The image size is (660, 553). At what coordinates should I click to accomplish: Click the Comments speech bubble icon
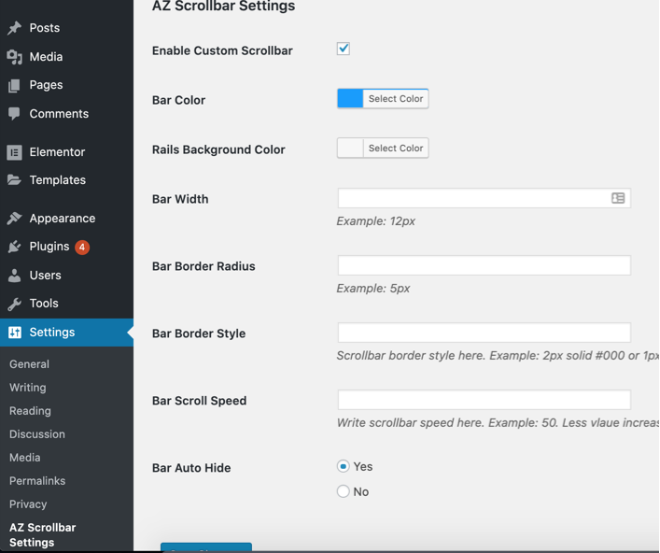click(14, 114)
